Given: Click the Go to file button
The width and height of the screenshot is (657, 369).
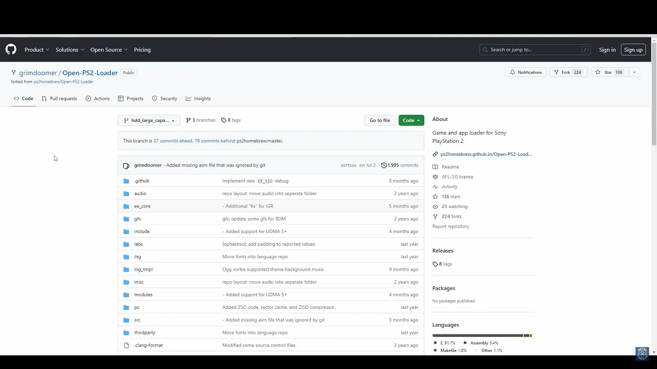Looking at the screenshot, I should [380, 120].
